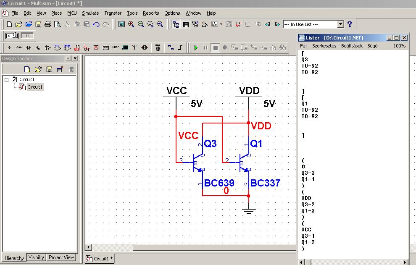416x265 pixels.
Task: Open the File menu
Action: click(x=15, y=13)
